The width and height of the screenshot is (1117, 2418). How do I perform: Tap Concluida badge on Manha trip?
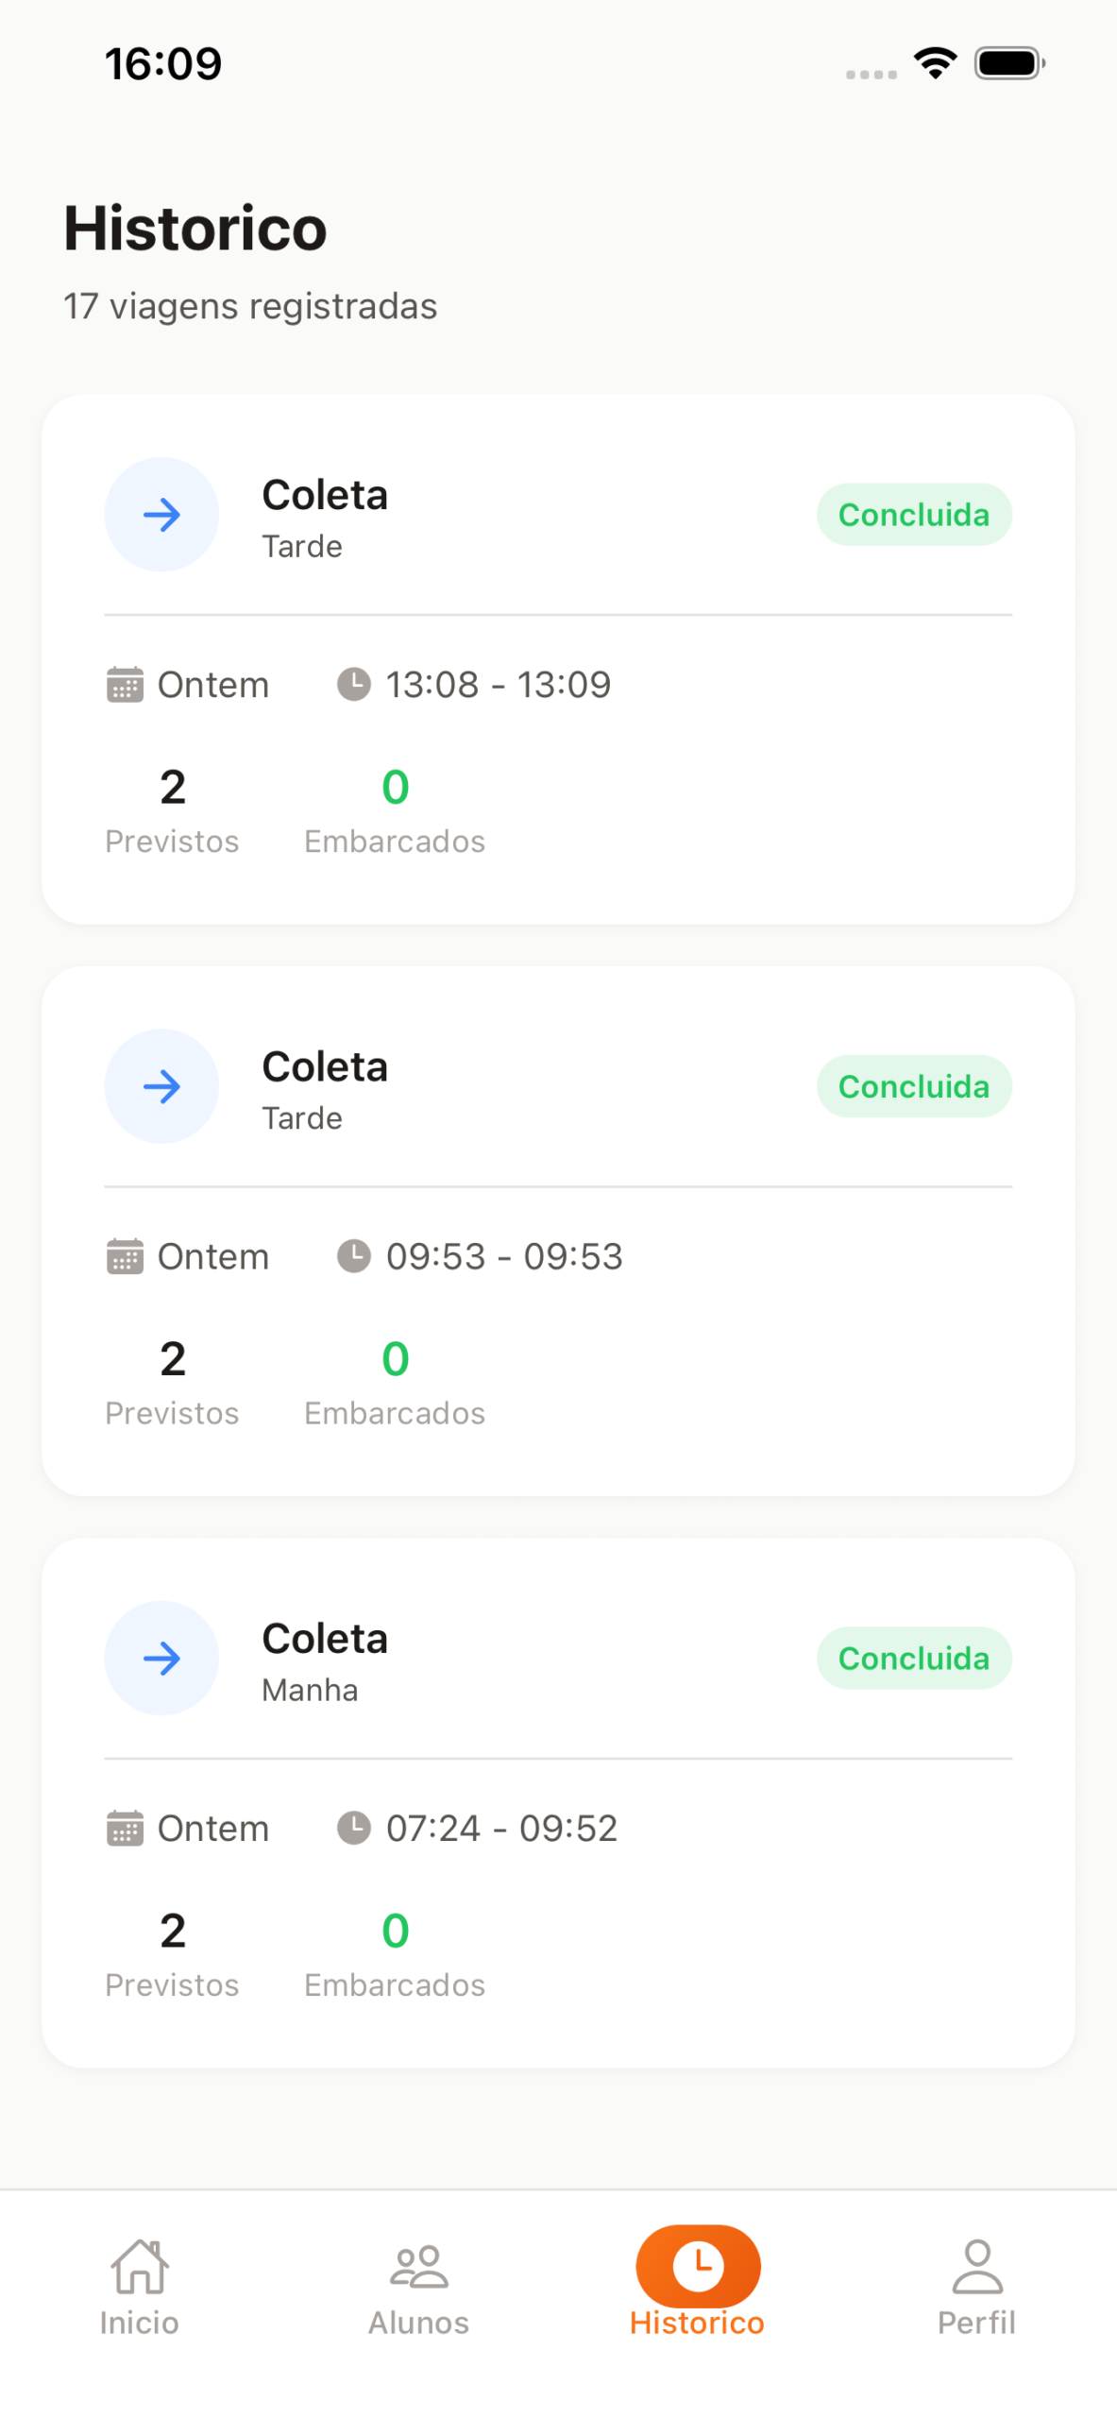click(913, 1658)
